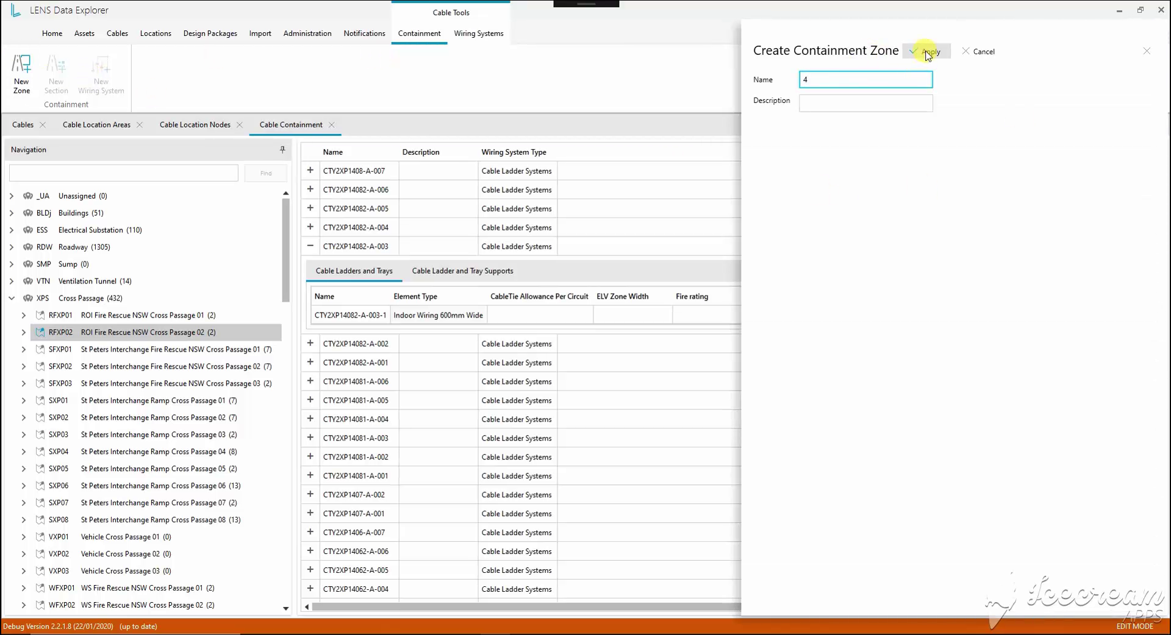Click the Cancel button

click(x=978, y=52)
